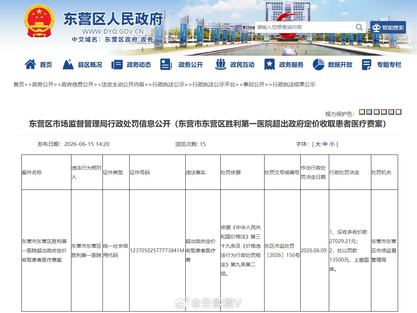The height and width of the screenshot is (313, 417).
Task: Click the 政民互动 people icon
Action: (x=221, y=64)
